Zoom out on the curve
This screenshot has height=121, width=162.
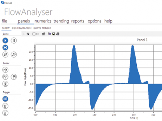click(14, 54)
